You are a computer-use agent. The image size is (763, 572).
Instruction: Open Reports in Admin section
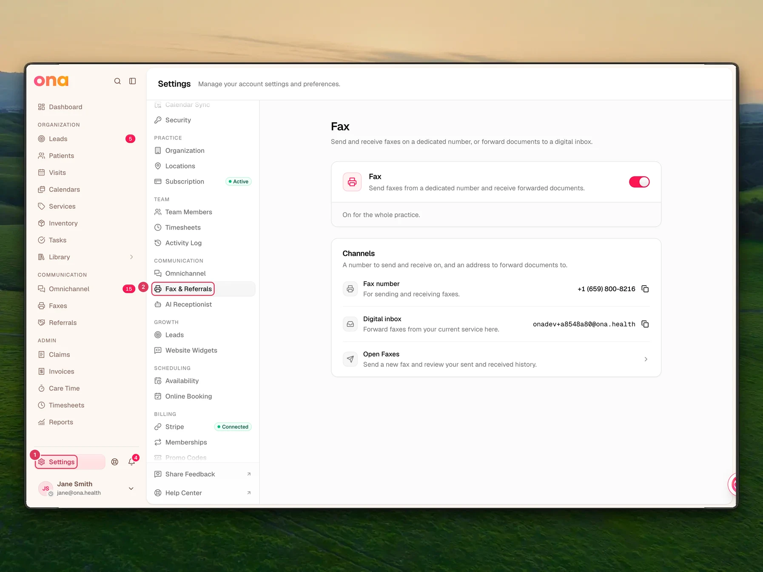point(86,422)
